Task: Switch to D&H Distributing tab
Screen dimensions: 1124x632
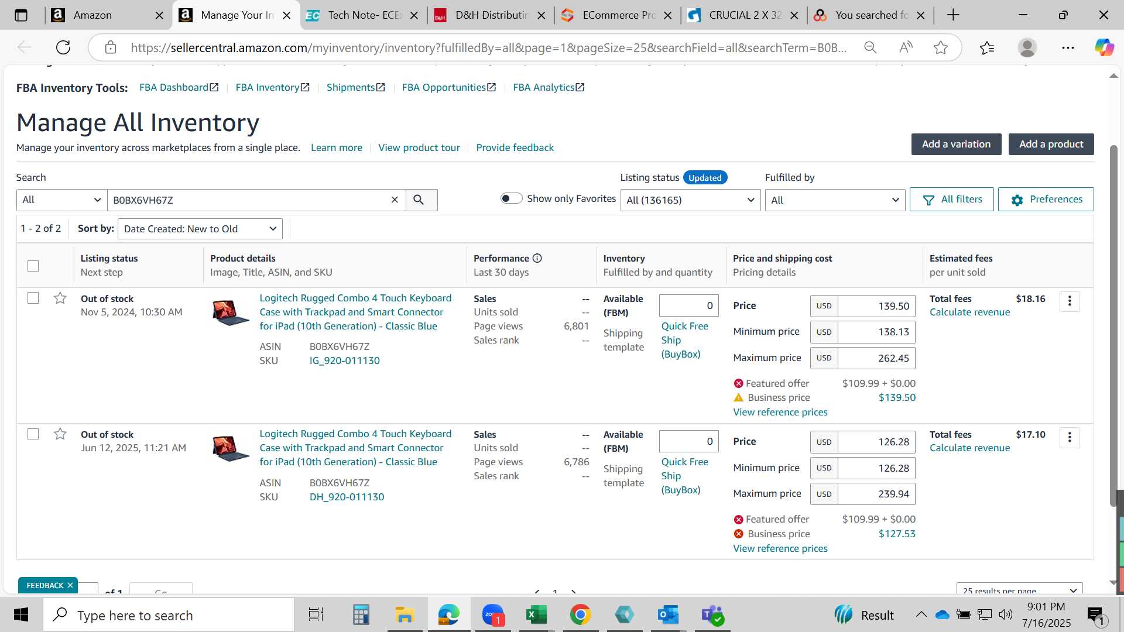Action: point(491,15)
